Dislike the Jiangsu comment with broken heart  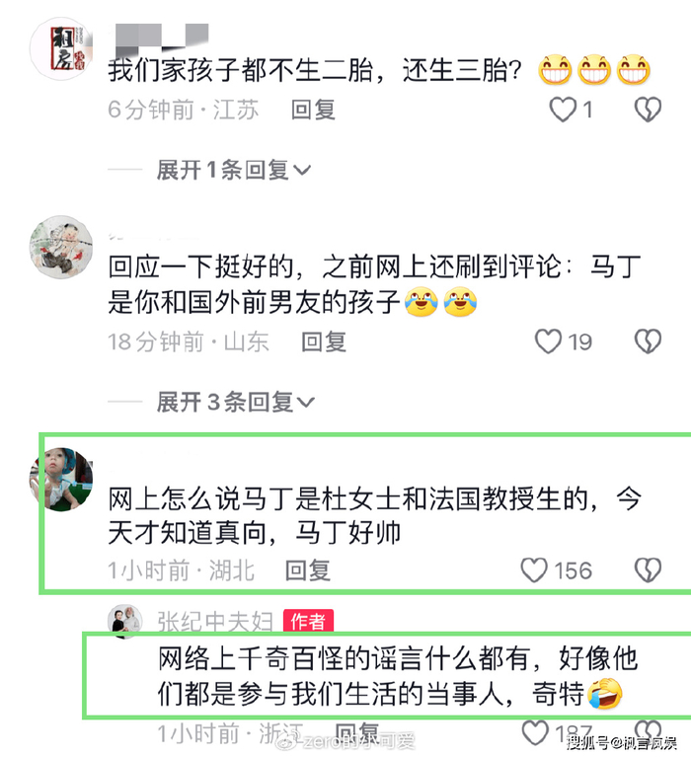pyautogui.click(x=648, y=110)
